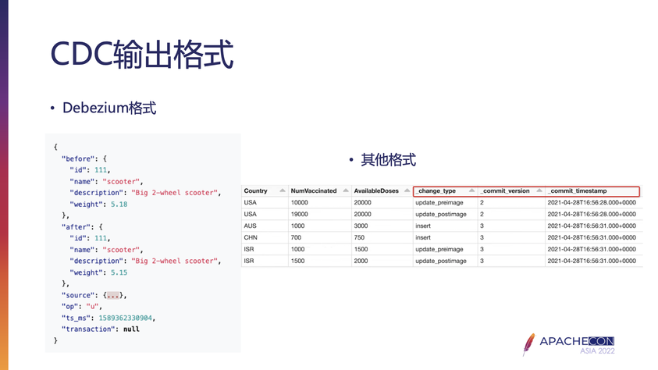This screenshot has width=658, height=370.
Task: Select the Debezium格式 bullet text
Action: coord(109,108)
